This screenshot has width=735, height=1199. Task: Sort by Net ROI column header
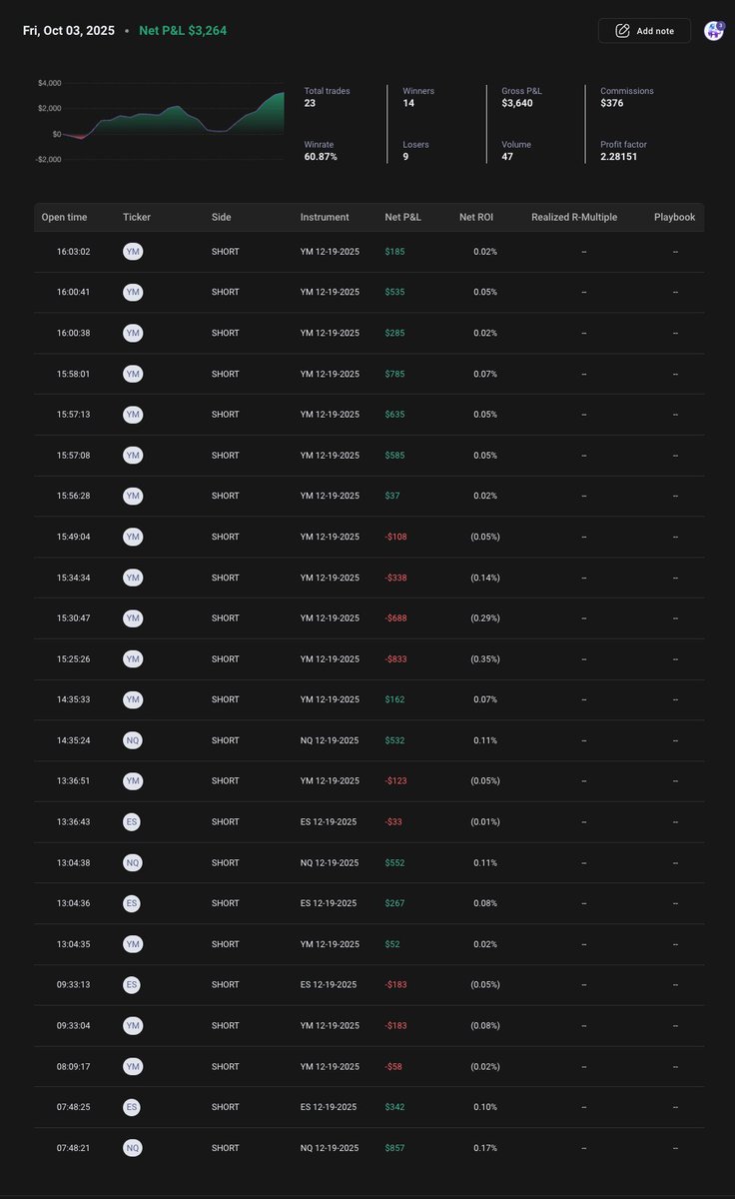tap(478, 217)
